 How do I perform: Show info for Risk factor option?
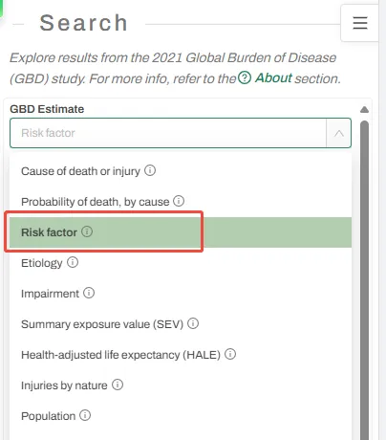click(x=87, y=231)
